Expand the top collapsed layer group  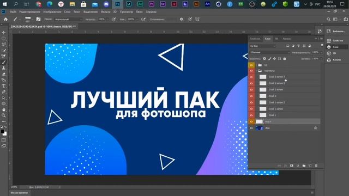pyautogui.click(x=257, y=65)
